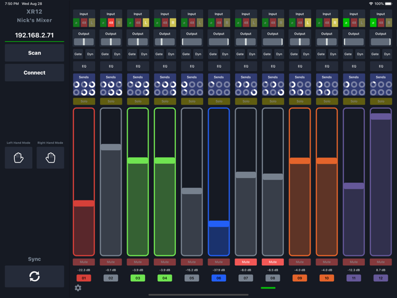Click the 8.7 dB level readout
Screen dimensions: 397x298
point(381,270)
